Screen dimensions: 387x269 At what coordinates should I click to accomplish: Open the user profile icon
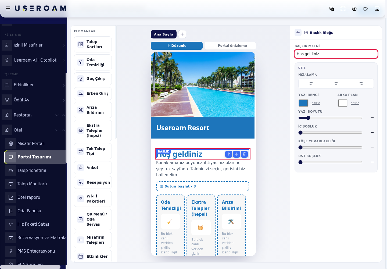click(x=354, y=9)
